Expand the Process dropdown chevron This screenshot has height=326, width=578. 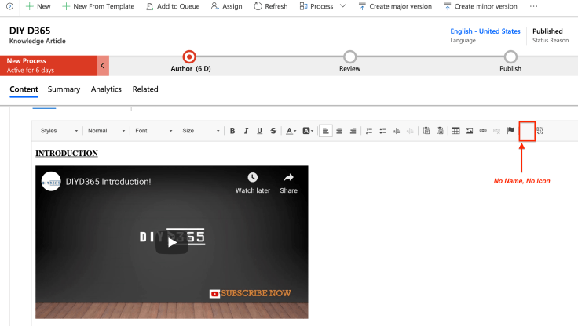click(343, 6)
